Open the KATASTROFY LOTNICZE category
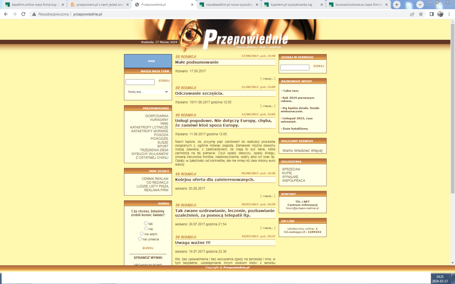Image resolution: width=455 pixels, height=284 pixels. pyautogui.click(x=149, y=127)
